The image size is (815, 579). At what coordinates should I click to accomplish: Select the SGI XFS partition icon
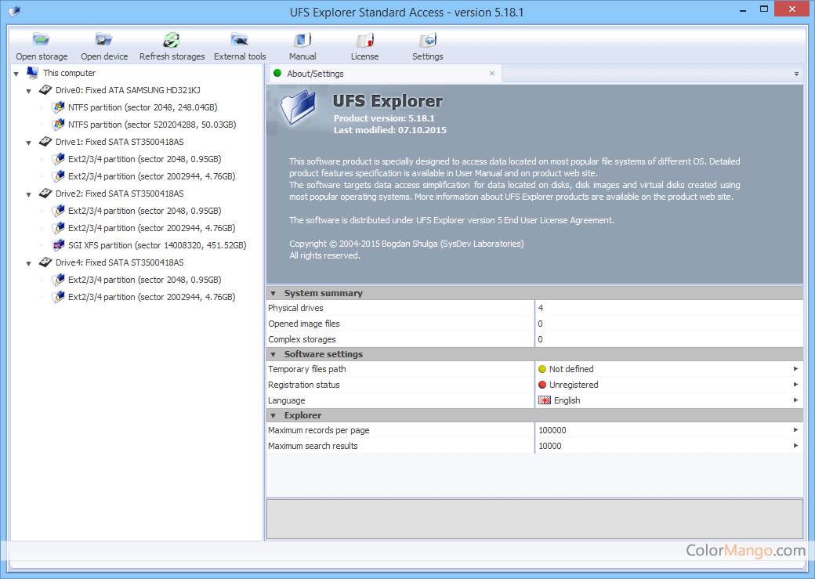(59, 245)
